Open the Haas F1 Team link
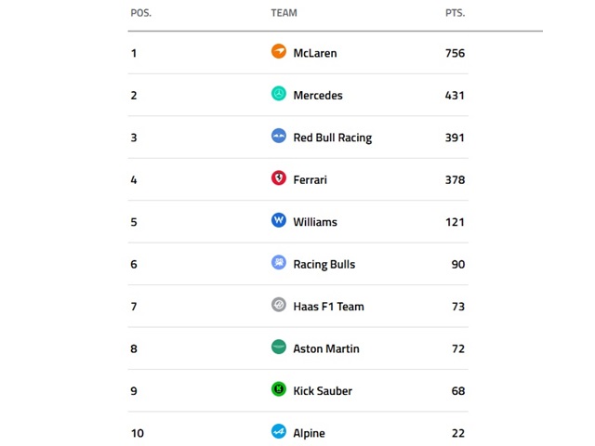This screenshot has width=595, height=446. point(328,307)
